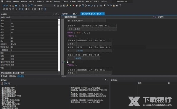177x109 pixels.
Task: Stop debugging with red Stop icon
Action: (74, 6)
